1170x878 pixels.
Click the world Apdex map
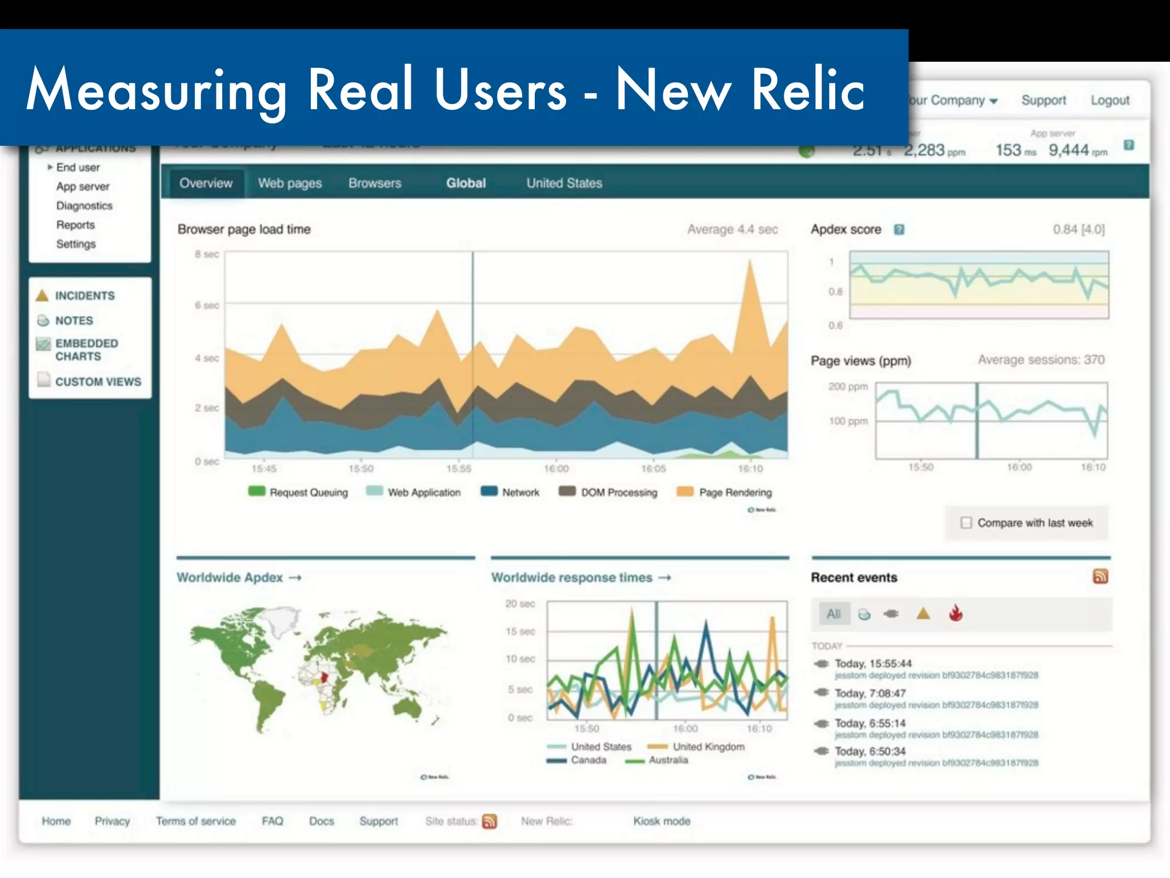click(x=318, y=669)
